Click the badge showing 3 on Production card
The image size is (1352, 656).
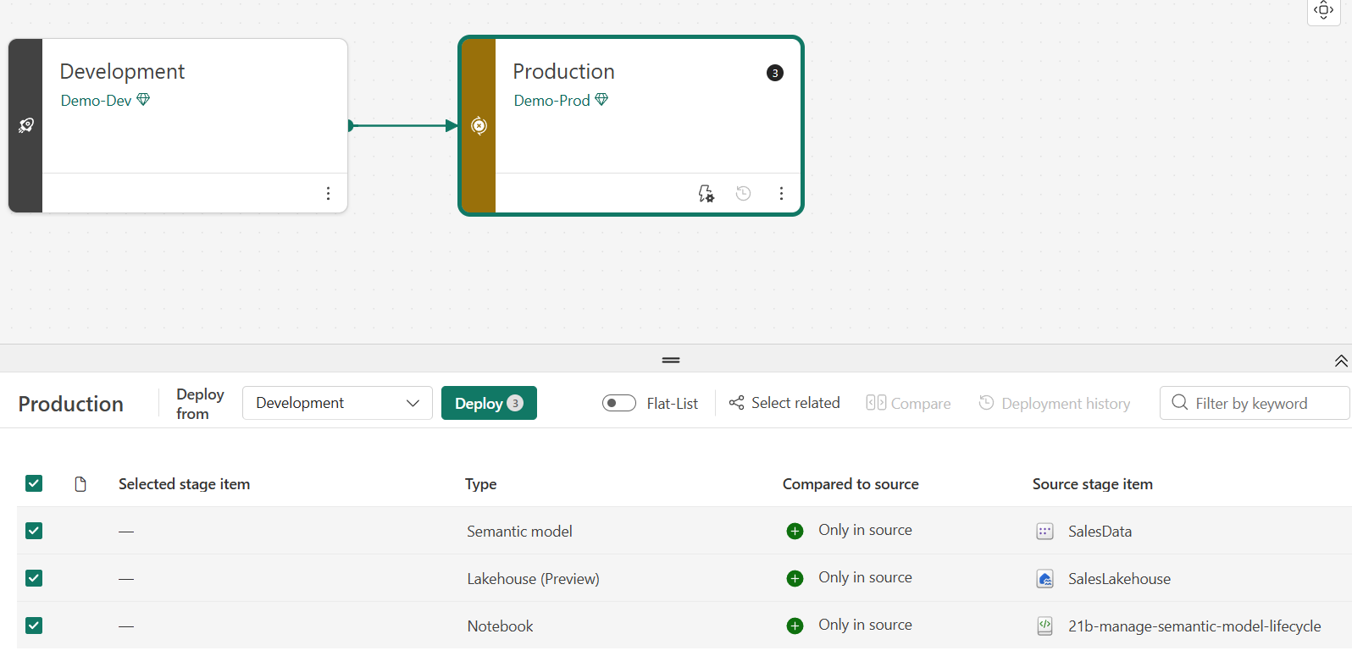click(x=774, y=73)
